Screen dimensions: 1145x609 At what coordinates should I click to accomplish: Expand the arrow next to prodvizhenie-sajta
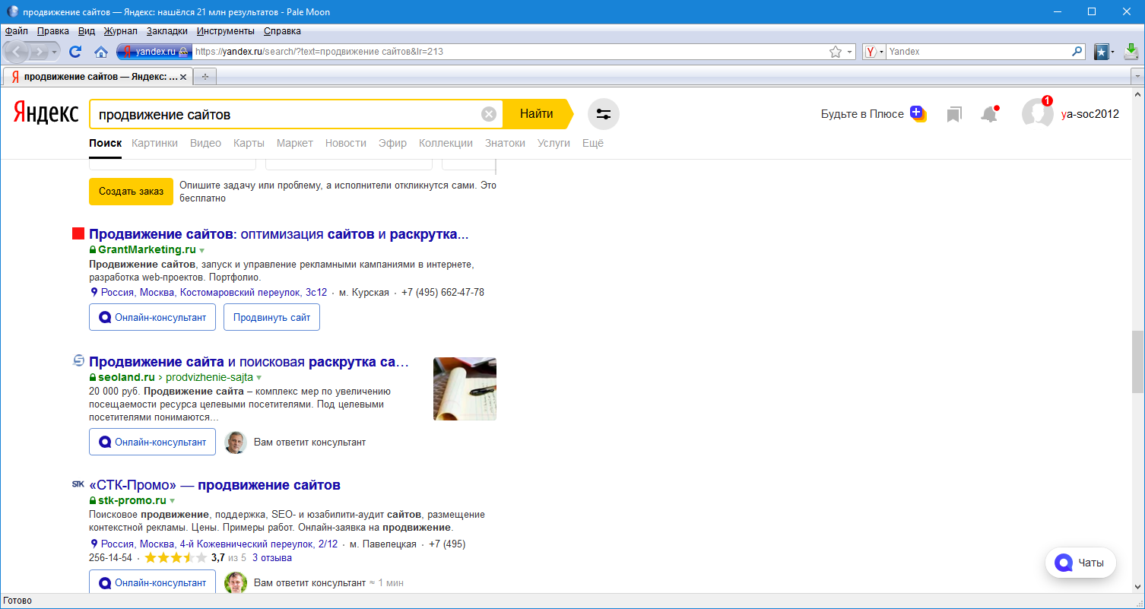pyautogui.click(x=258, y=378)
